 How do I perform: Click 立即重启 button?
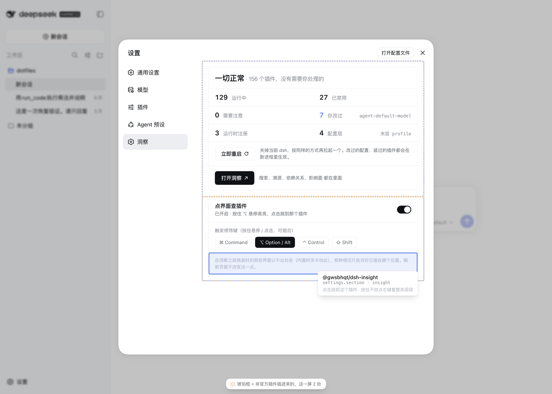tap(235, 154)
